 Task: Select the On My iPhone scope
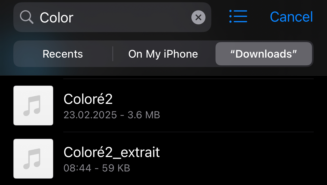163,54
